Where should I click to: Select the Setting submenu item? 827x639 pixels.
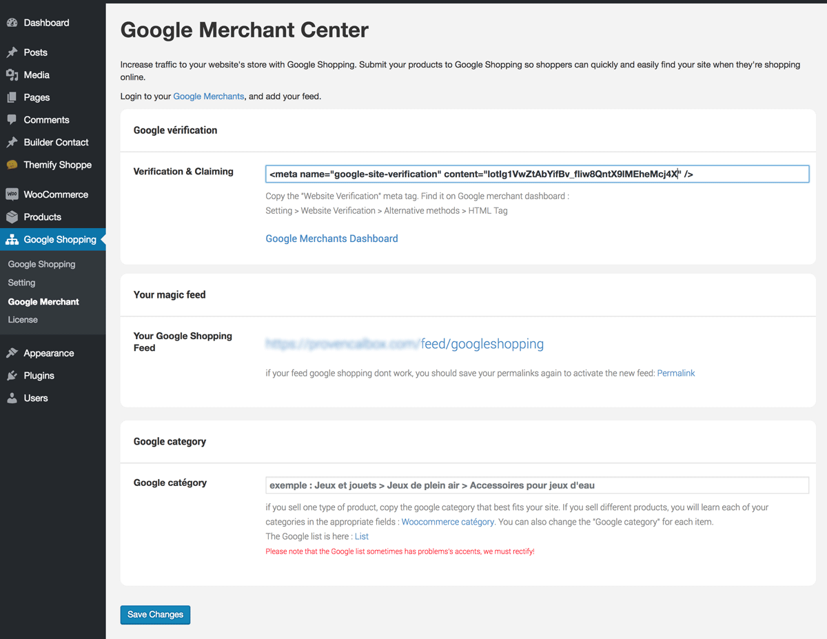[21, 283]
